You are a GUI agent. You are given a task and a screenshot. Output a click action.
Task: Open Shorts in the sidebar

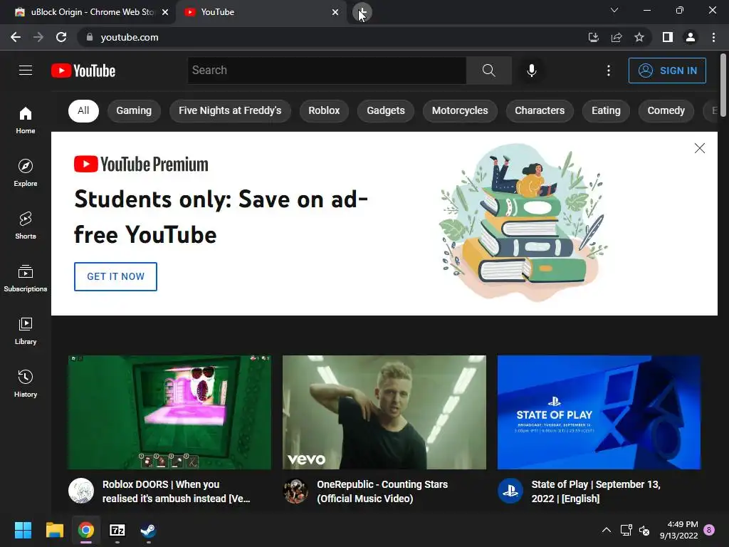26,226
